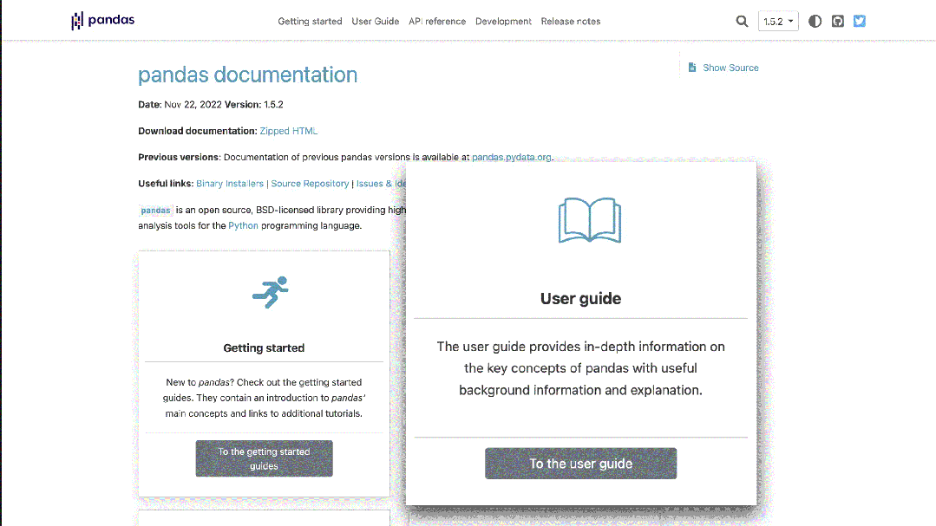The width and height of the screenshot is (936, 526).
Task: Click the inline pandas code link
Action: click(x=156, y=211)
